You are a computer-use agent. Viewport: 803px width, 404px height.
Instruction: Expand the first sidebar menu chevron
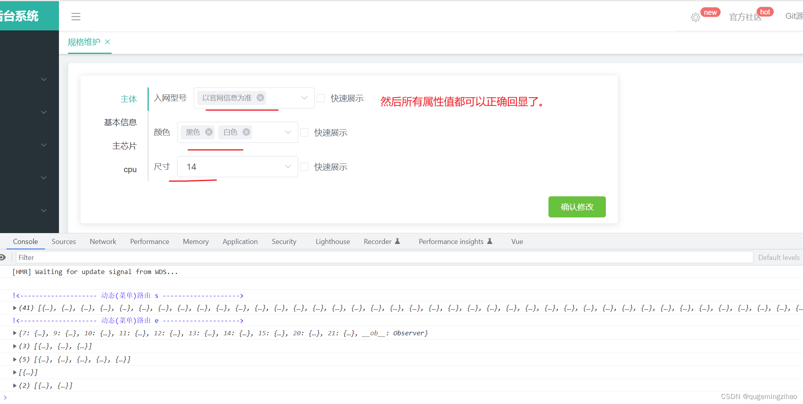pyautogui.click(x=44, y=79)
